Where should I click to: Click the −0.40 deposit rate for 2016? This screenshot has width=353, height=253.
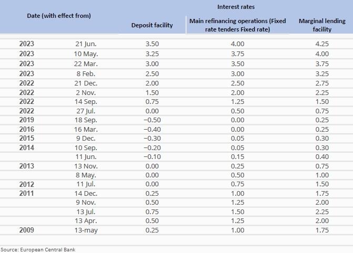point(152,130)
